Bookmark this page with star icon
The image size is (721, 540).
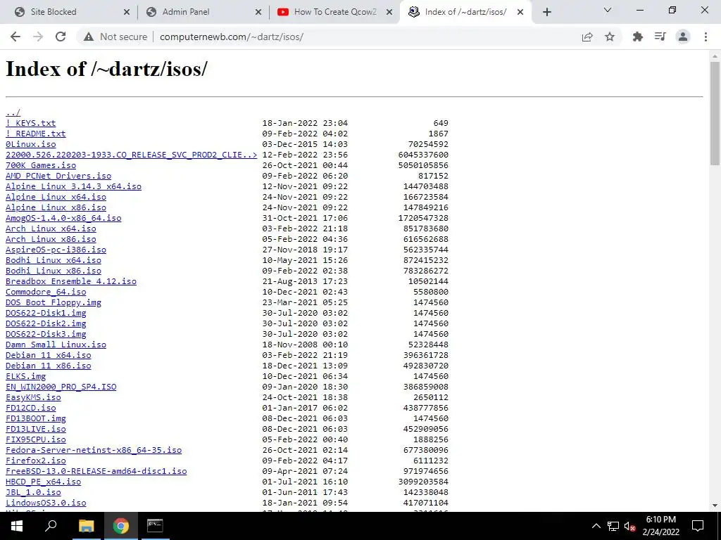[610, 37]
